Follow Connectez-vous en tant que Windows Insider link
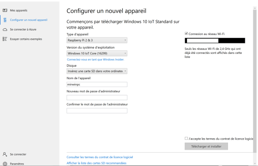The height and width of the screenshot is (166, 258). click(x=95, y=60)
